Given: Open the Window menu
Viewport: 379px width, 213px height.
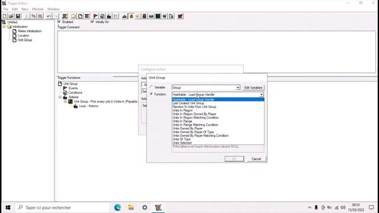Looking at the screenshot, I should tap(53, 9).
